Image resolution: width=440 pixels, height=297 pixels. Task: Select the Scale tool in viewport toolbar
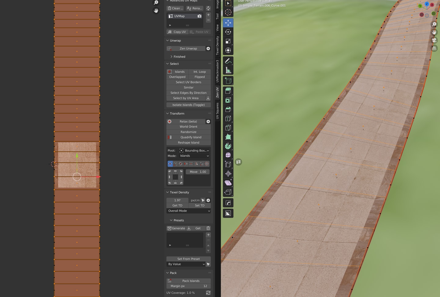(x=228, y=41)
